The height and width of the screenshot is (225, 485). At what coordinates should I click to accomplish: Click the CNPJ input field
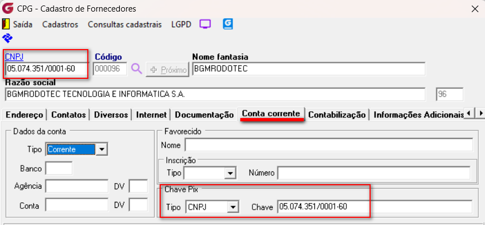[x=46, y=69]
